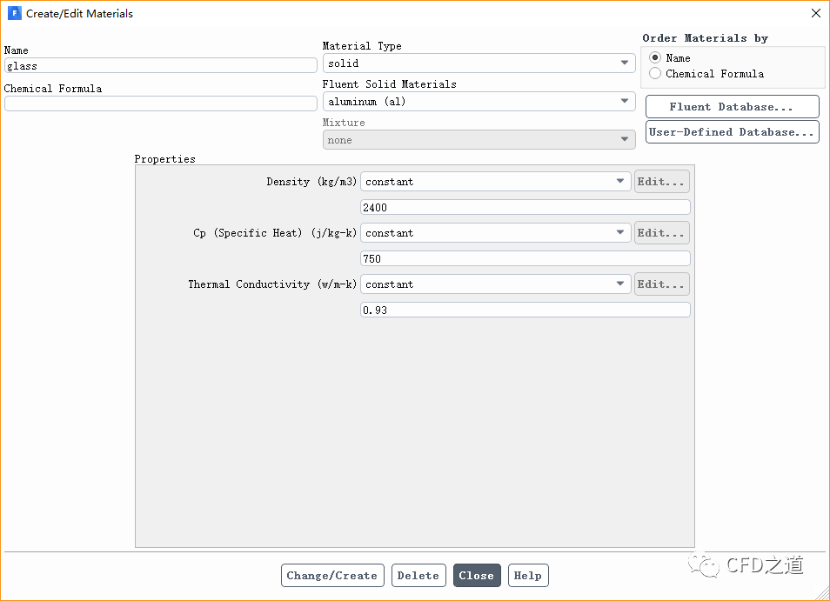Close the Create/Edit Materials dialog window

pyautogui.click(x=815, y=14)
